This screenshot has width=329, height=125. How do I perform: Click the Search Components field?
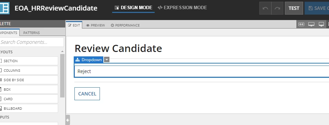tap(32, 42)
